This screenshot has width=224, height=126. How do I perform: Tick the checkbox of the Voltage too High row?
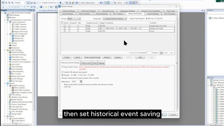pos(65,28)
